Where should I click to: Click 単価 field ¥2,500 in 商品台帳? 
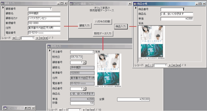177,19
